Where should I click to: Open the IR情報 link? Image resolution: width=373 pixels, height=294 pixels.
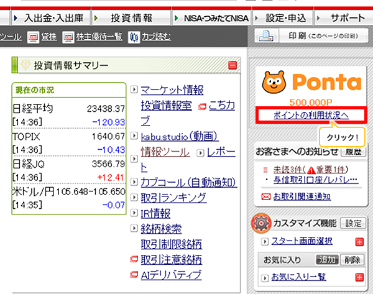pos(155,213)
